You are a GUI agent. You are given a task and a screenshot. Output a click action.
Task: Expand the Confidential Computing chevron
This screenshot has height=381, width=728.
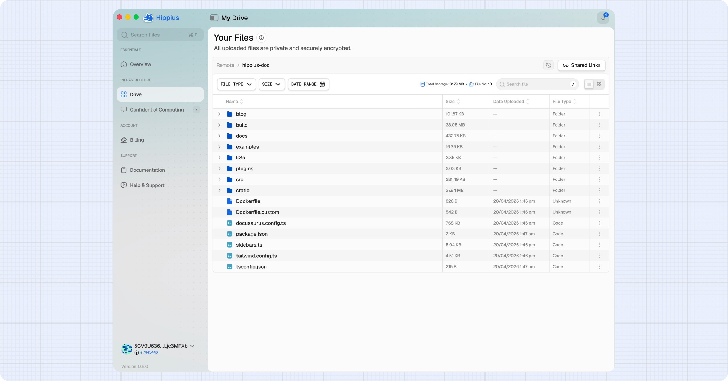pos(196,110)
